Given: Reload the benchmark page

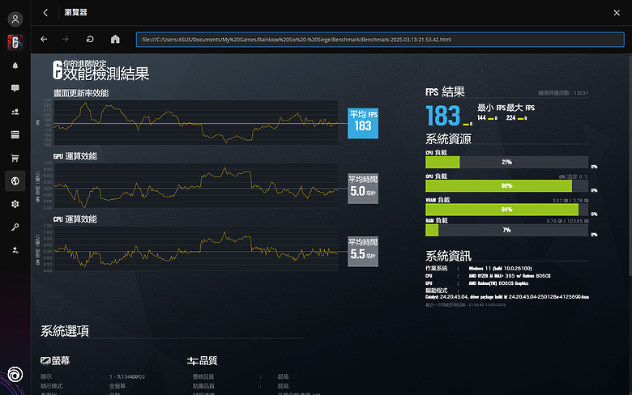Looking at the screenshot, I should point(90,39).
